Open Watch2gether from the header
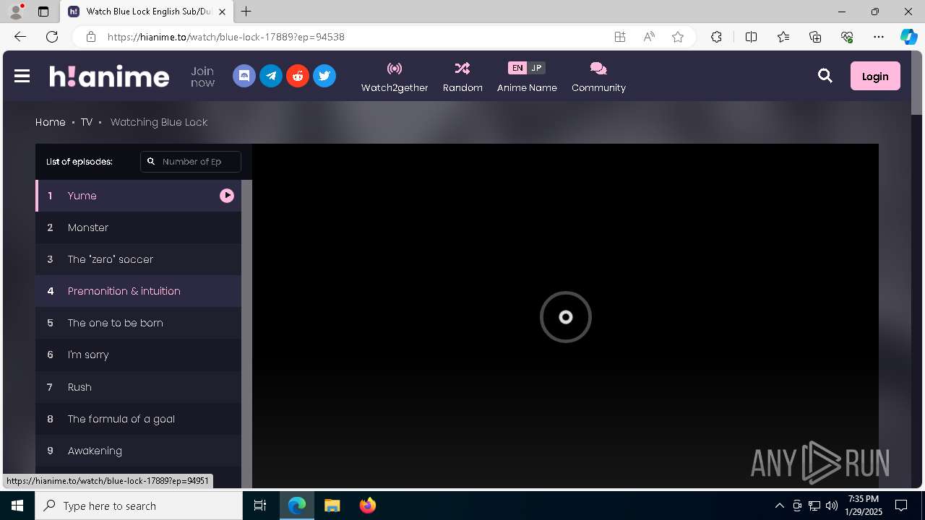Image resolution: width=925 pixels, height=520 pixels. point(395,77)
